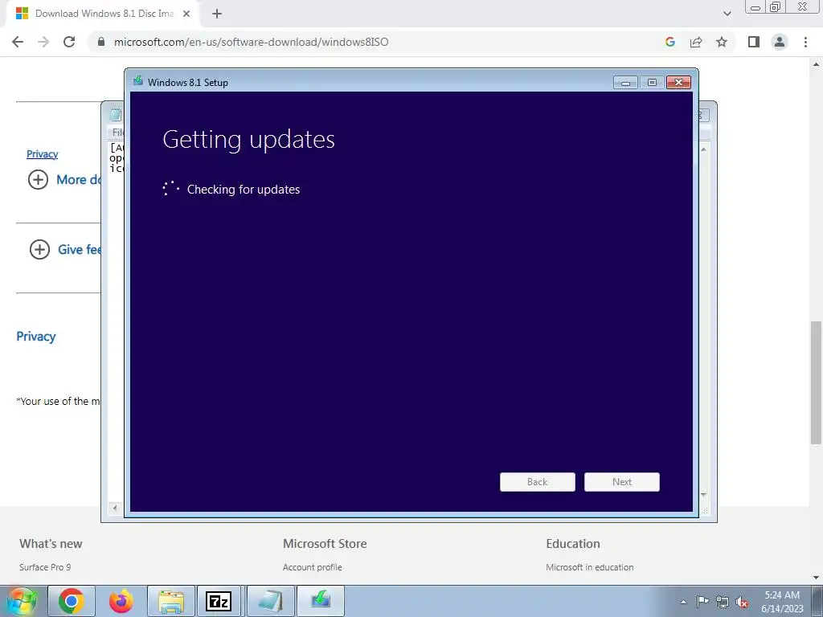Open Chrome three-dot menu
Screen dimensions: 823x617
click(x=805, y=42)
